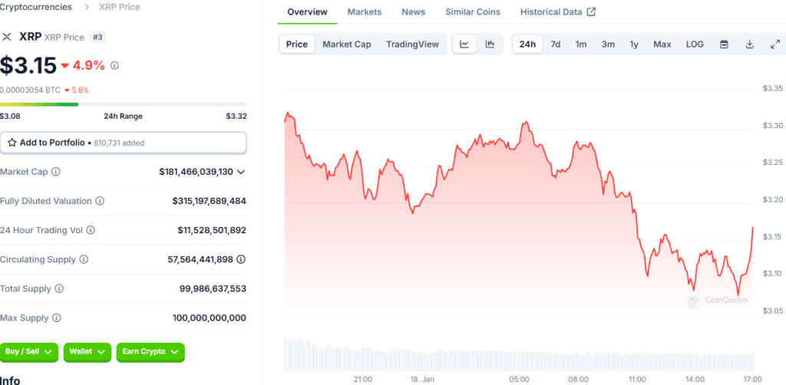
Task: Click info icon next to 57,564,441,898 value
Action: click(241, 259)
